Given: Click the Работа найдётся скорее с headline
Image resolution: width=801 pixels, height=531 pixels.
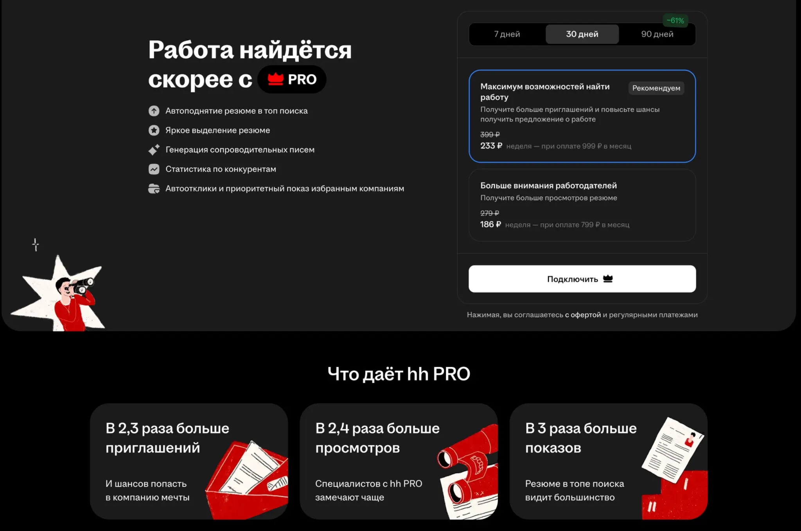Looking at the screenshot, I should coord(250,64).
